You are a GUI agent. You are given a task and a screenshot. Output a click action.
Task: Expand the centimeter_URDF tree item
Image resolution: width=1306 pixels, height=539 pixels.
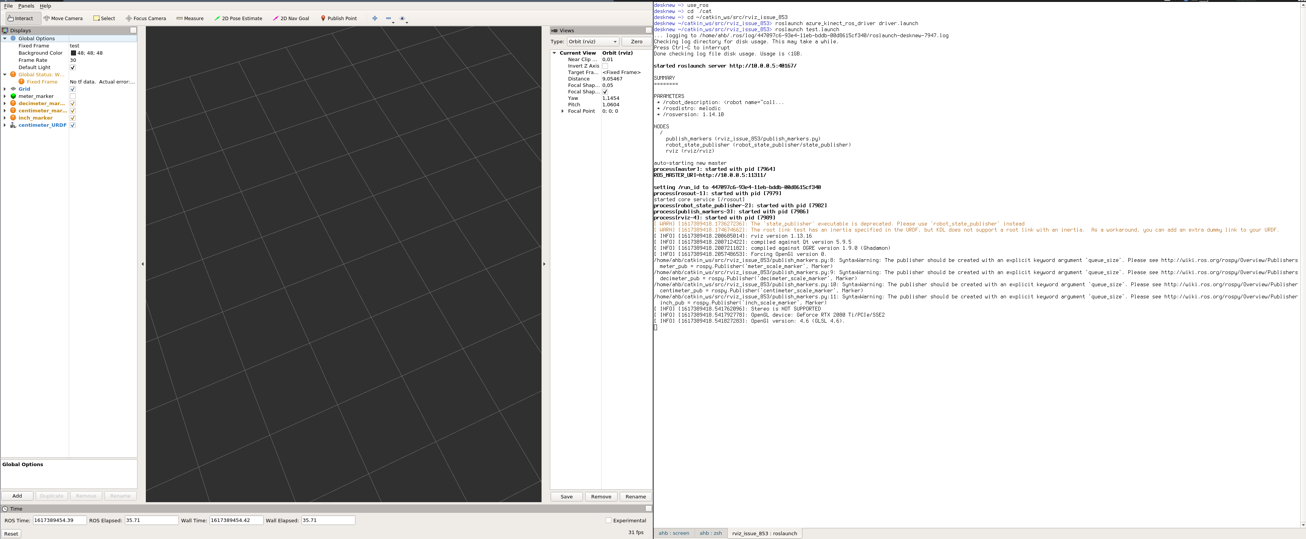click(5, 125)
